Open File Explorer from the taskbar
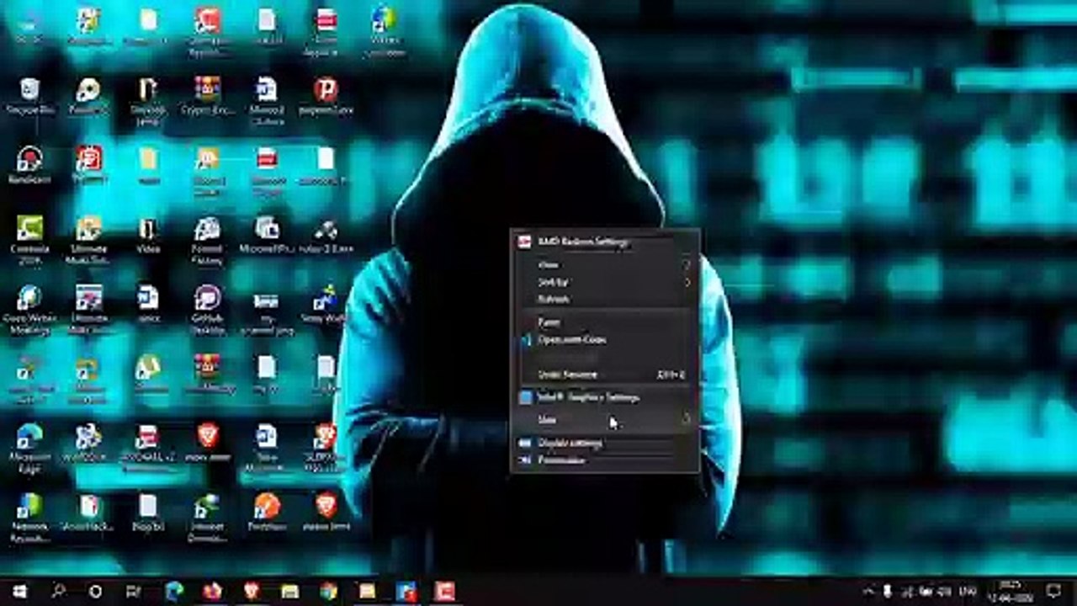Viewport: 1077px width, 606px height. point(289,591)
